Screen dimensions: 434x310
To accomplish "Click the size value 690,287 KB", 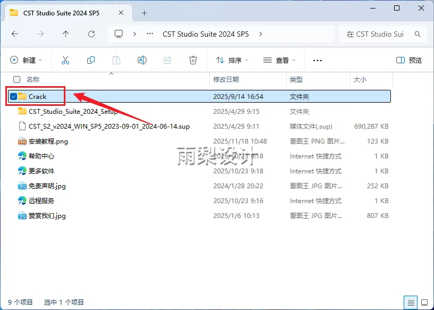I will coord(371,127).
